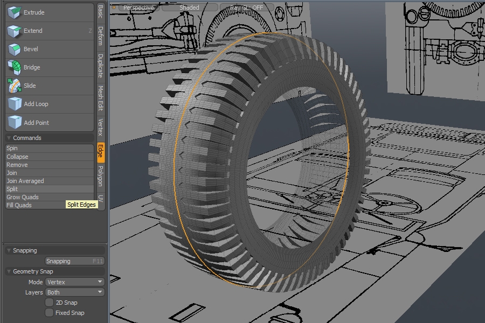Click the Split command
The height and width of the screenshot is (323, 485).
pos(50,189)
